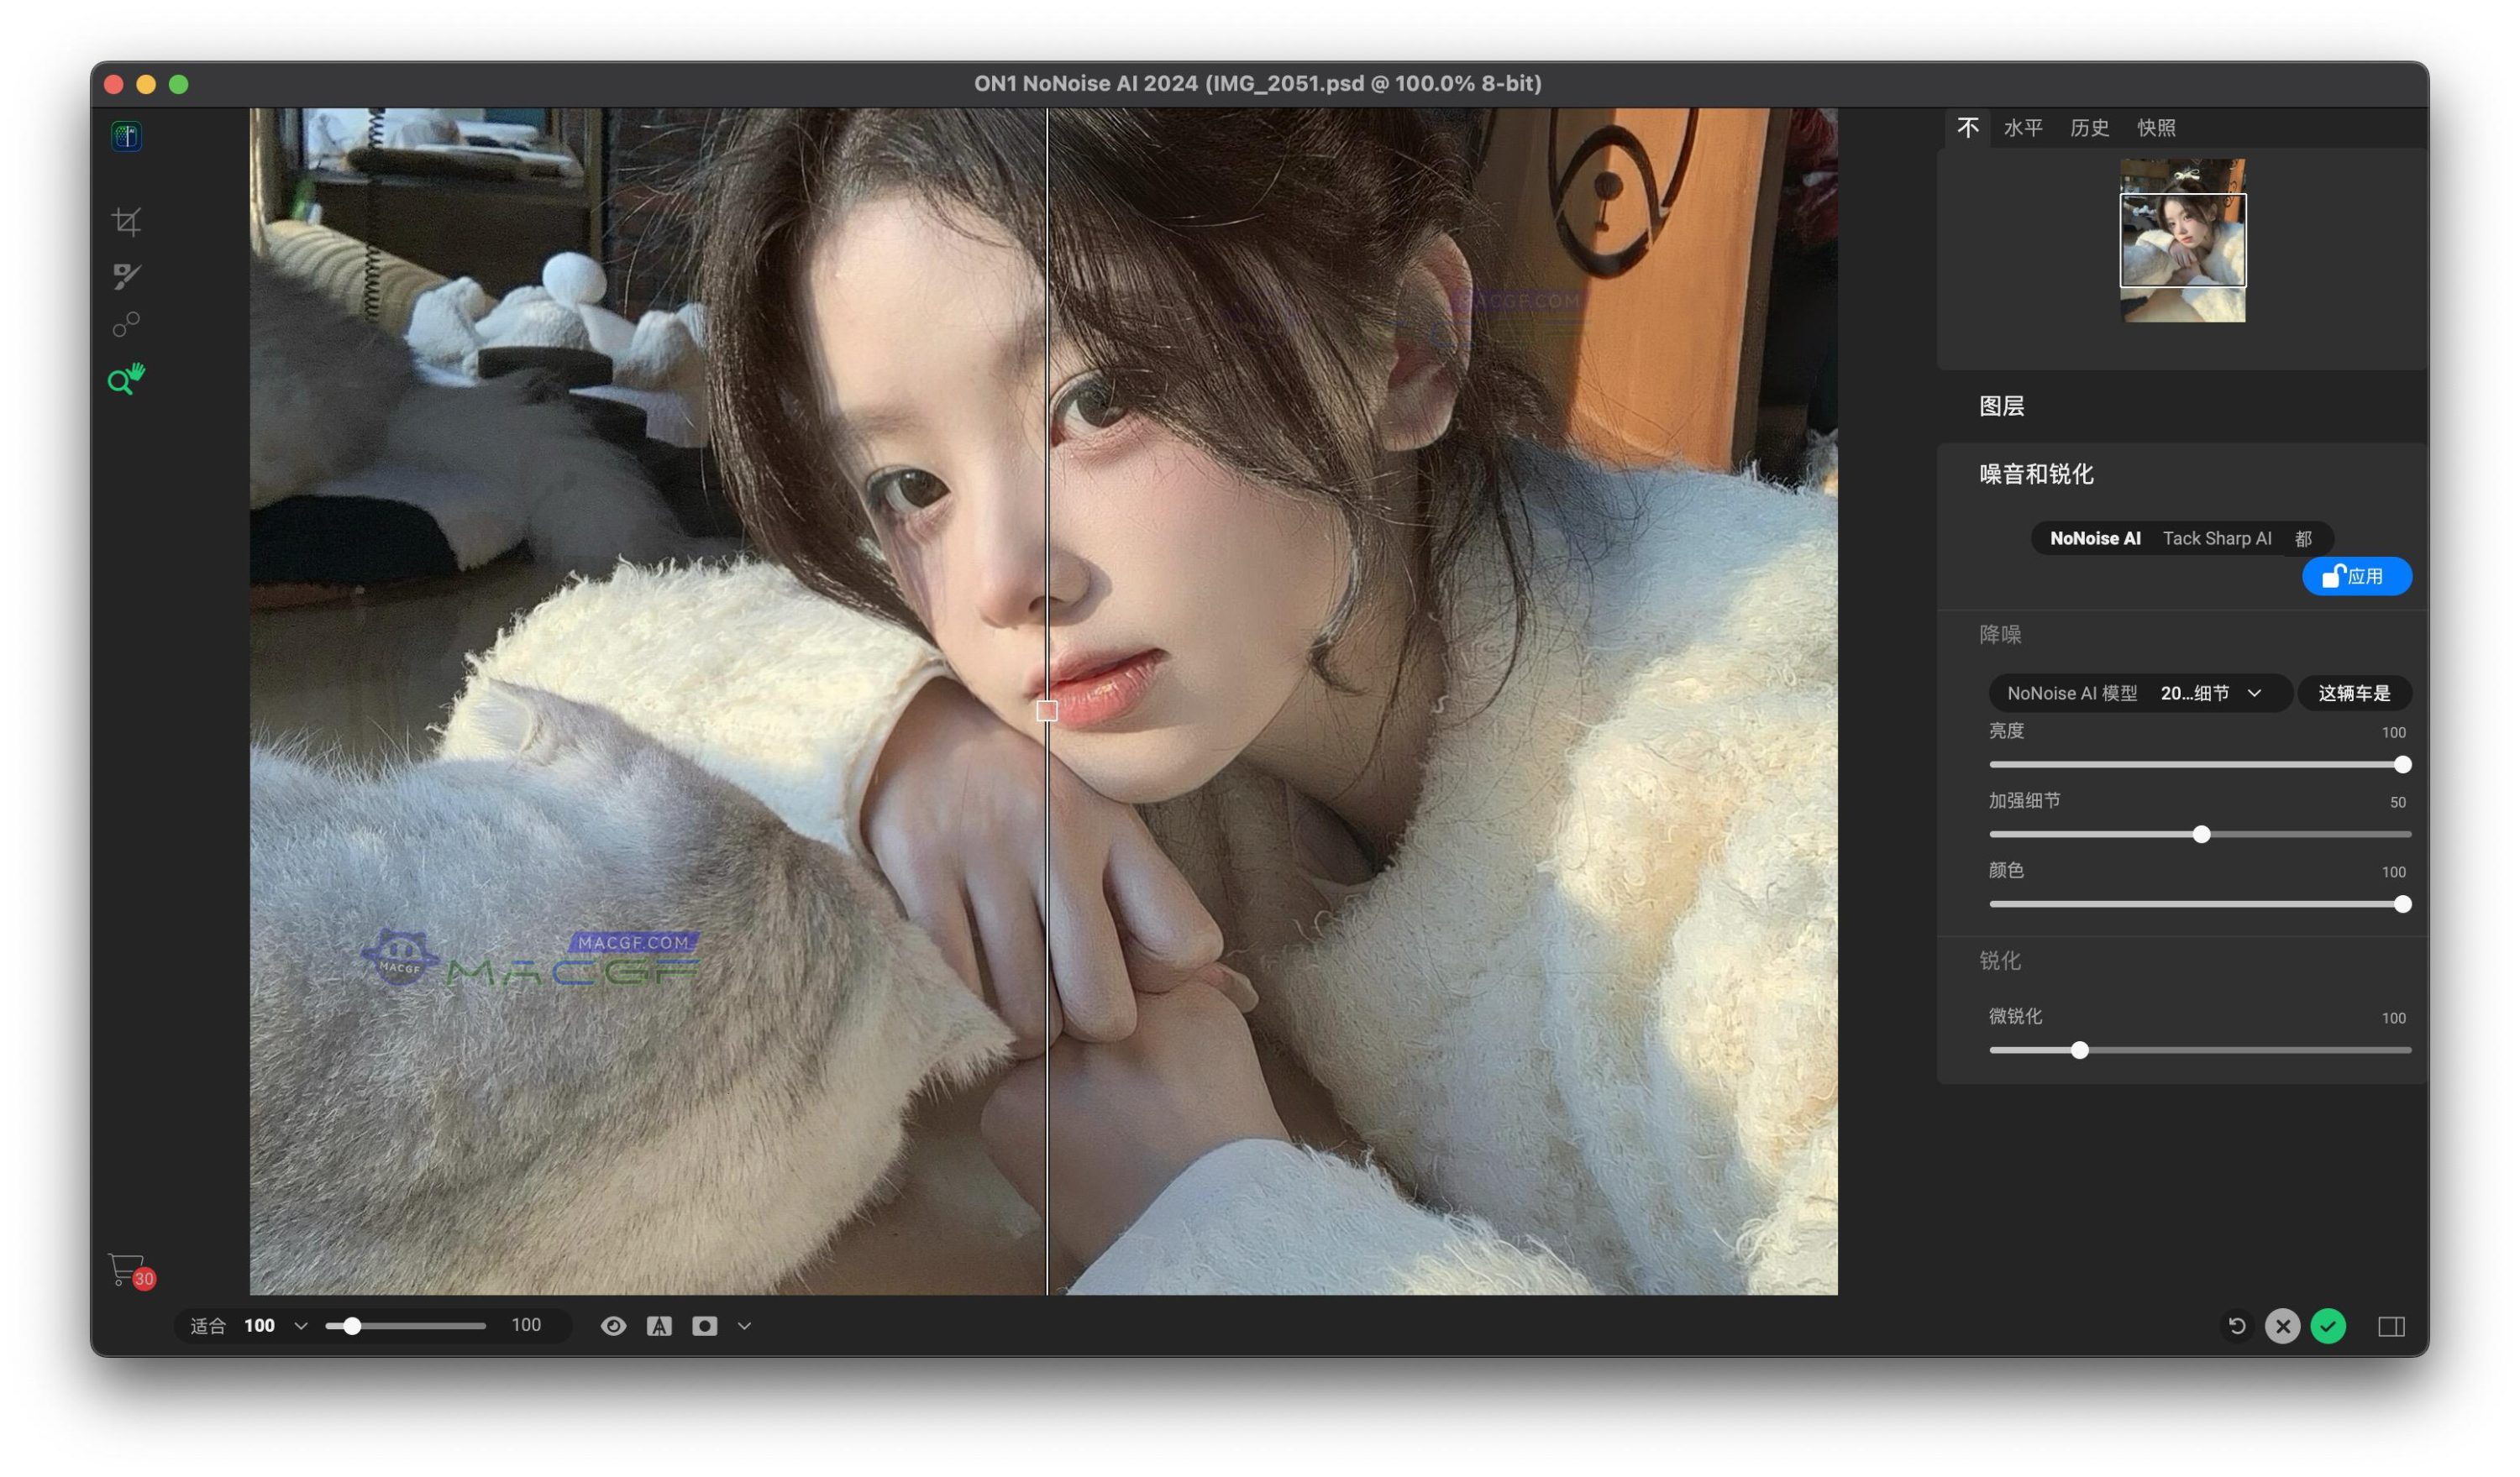Toggle the split compare view A icon
Screen dimensions: 2520x1477
point(659,1326)
